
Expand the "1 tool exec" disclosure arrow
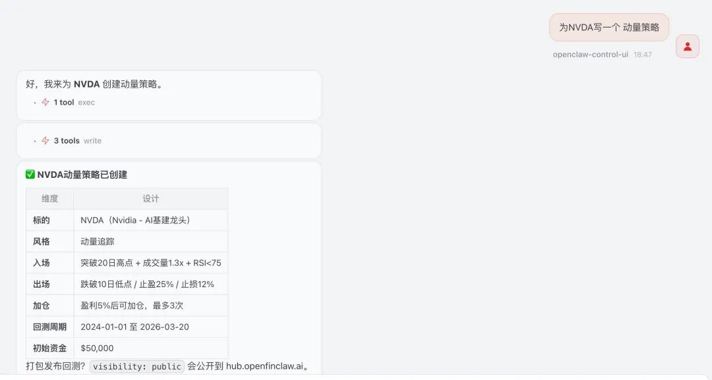(35, 103)
